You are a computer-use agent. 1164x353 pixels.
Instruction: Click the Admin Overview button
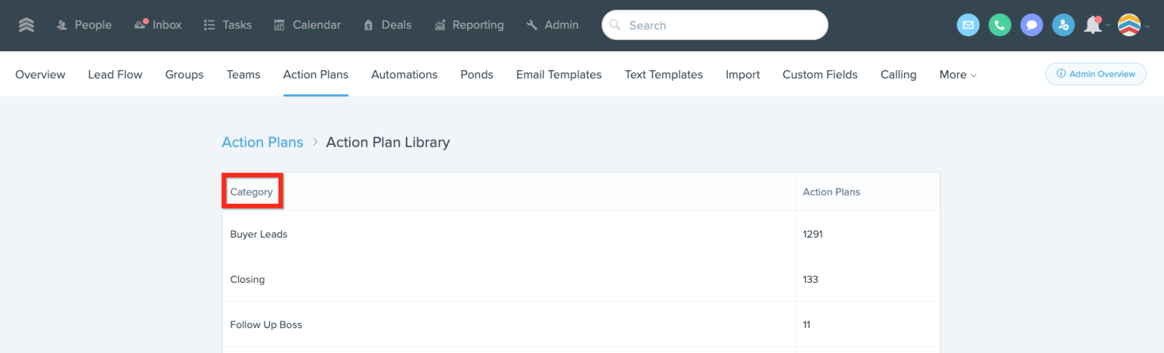pyautogui.click(x=1095, y=74)
